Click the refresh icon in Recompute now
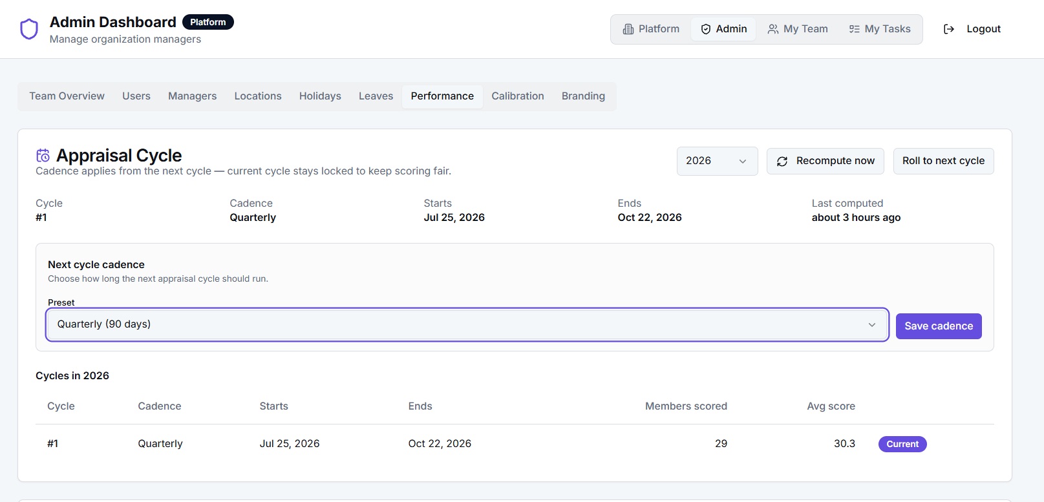 coord(782,162)
